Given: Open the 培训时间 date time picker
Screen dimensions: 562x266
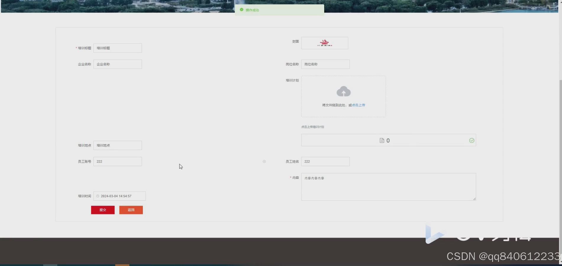Looking at the screenshot, I should (119, 196).
